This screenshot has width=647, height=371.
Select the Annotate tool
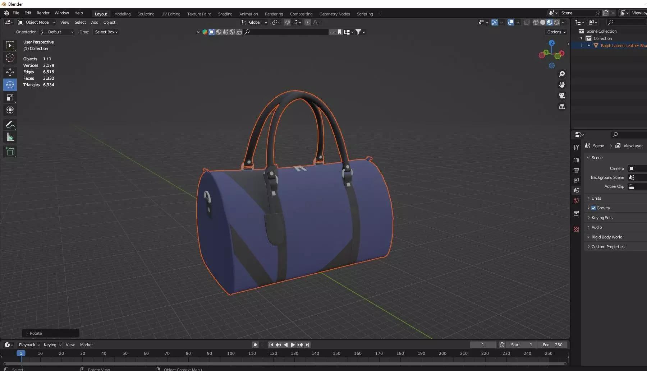10,125
